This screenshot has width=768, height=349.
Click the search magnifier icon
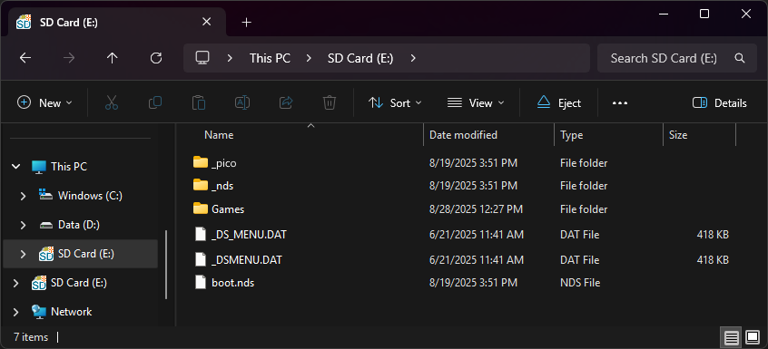[x=740, y=58]
